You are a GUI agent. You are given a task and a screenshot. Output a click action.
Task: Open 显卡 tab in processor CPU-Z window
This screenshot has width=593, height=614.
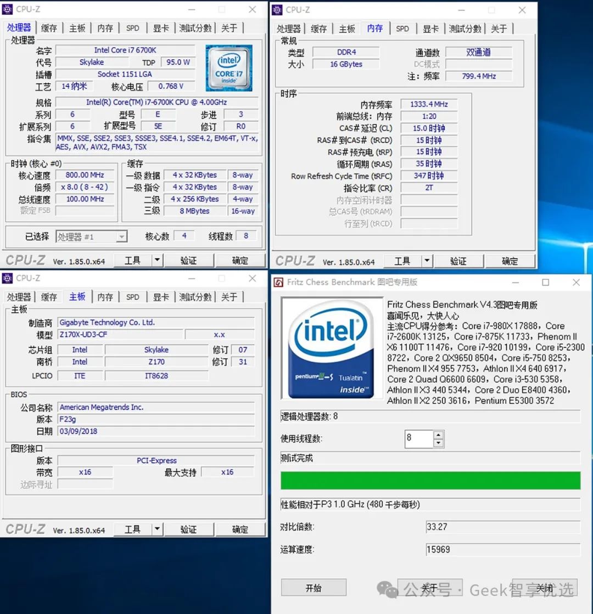click(x=161, y=28)
